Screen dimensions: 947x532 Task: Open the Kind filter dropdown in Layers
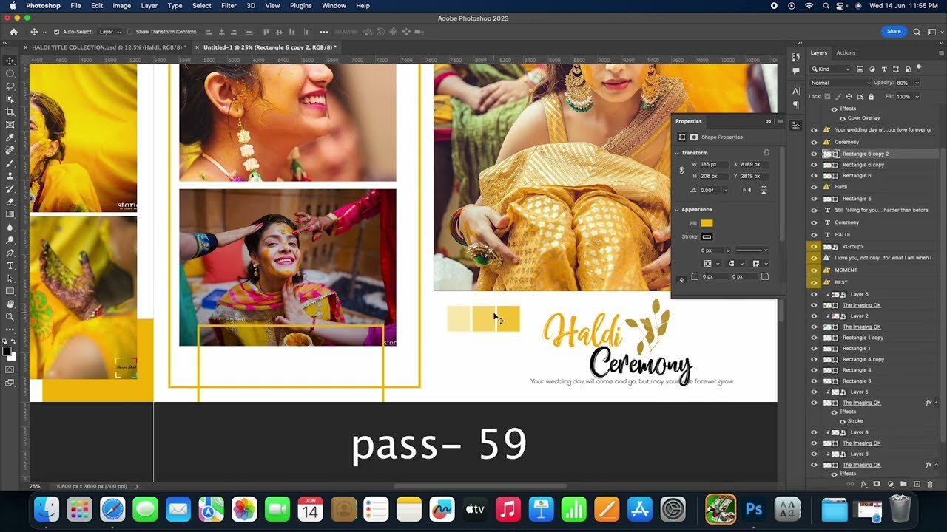(x=832, y=69)
